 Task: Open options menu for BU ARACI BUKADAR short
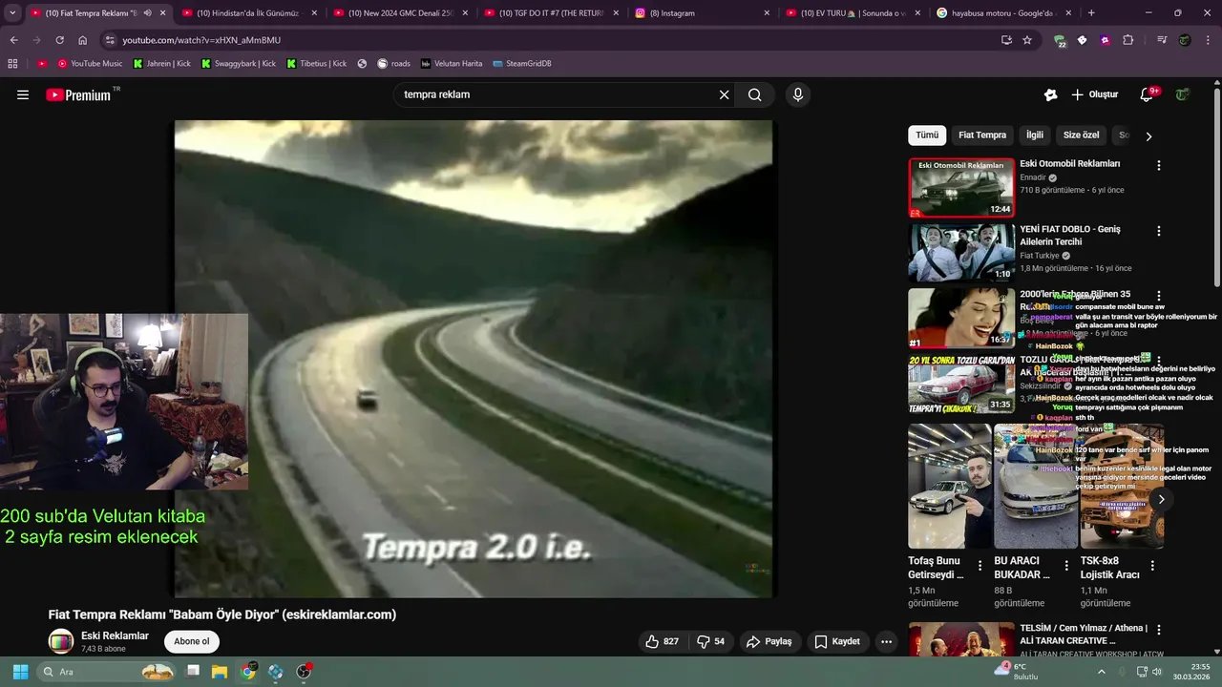pyautogui.click(x=1065, y=566)
